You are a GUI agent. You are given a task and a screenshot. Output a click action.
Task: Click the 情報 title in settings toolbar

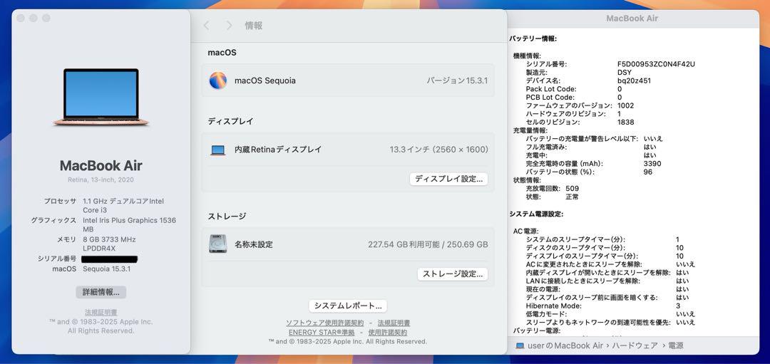254,26
